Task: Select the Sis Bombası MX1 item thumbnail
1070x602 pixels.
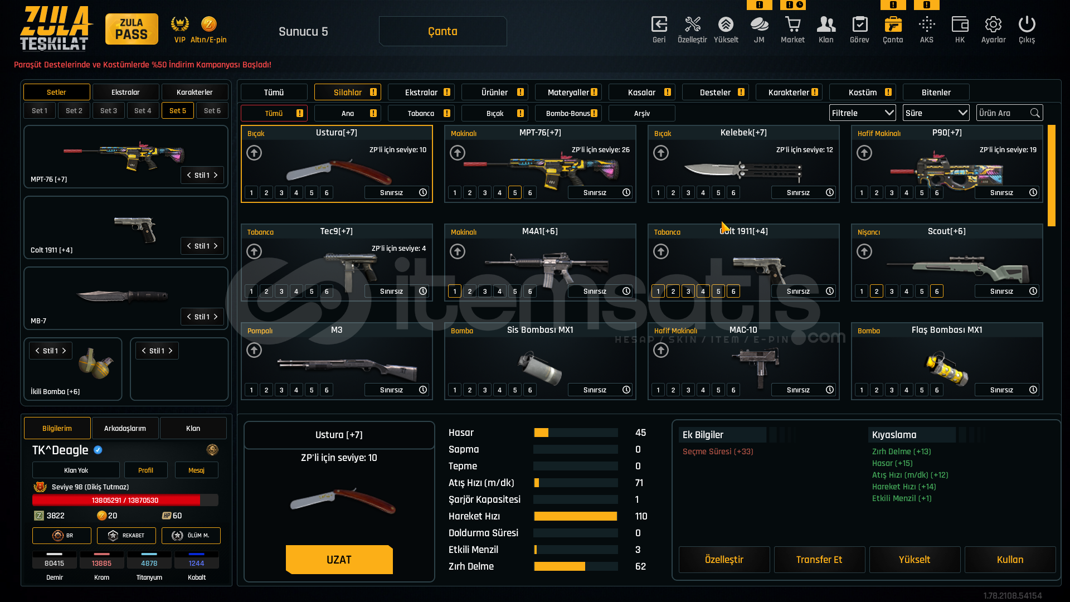Action: click(x=539, y=367)
